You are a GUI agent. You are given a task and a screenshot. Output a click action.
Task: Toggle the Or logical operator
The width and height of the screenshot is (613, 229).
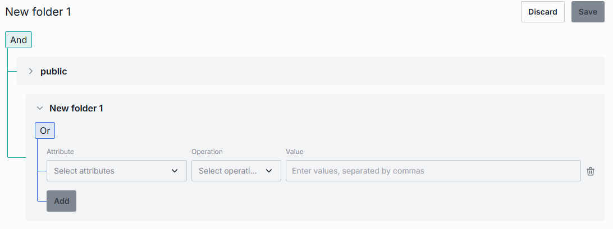click(45, 130)
